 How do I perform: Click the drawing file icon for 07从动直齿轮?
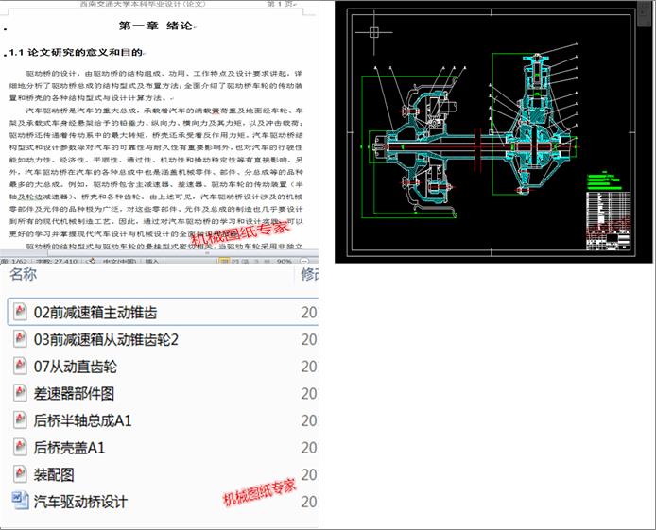(20, 367)
